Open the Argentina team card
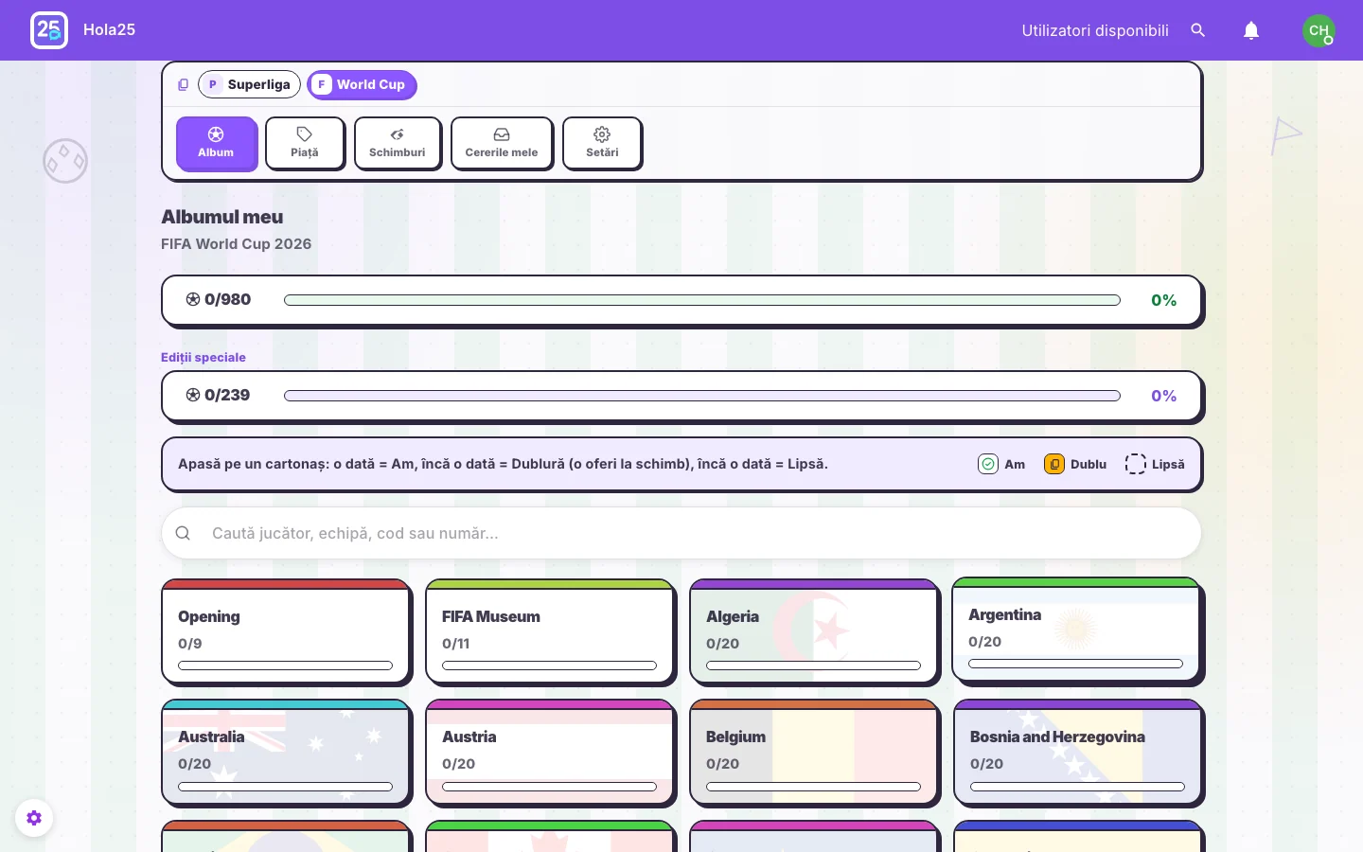This screenshot has width=1363, height=852. [1076, 630]
